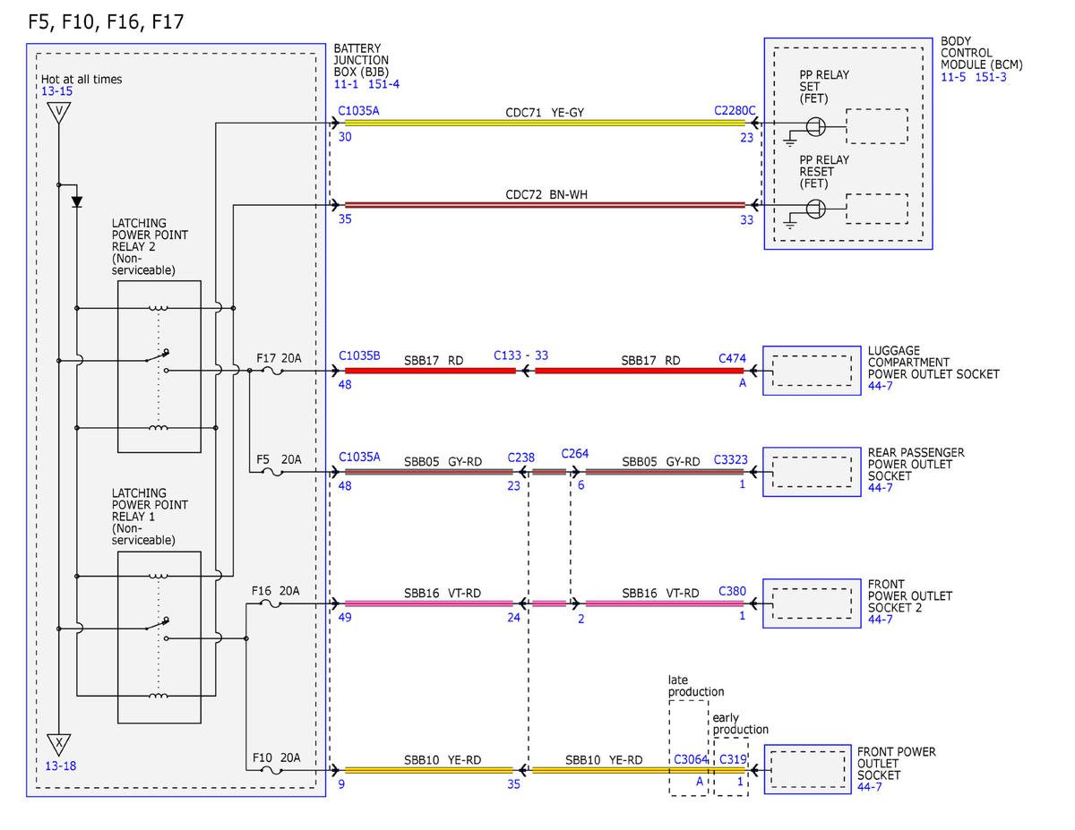
Task: Click the C319 early production connector
Action: coord(732,760)
